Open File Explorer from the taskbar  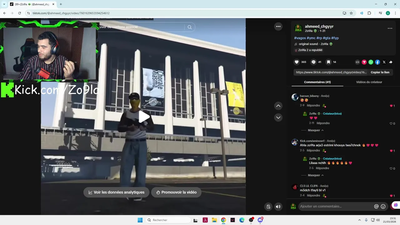click(x=214, y=220)
